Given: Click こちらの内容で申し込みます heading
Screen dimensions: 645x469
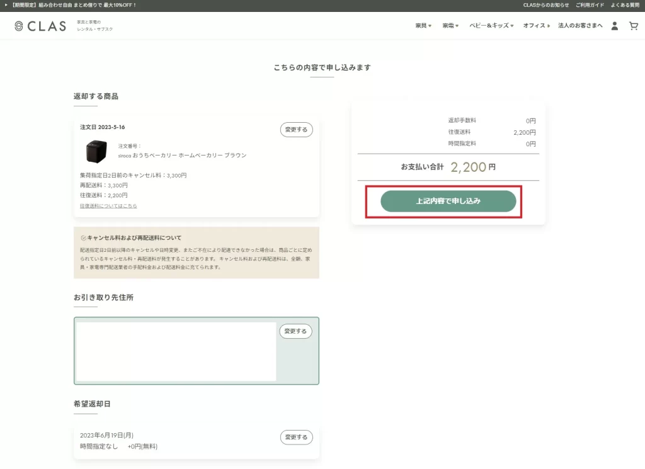Looking at the screenshot, I should point(322,68).
